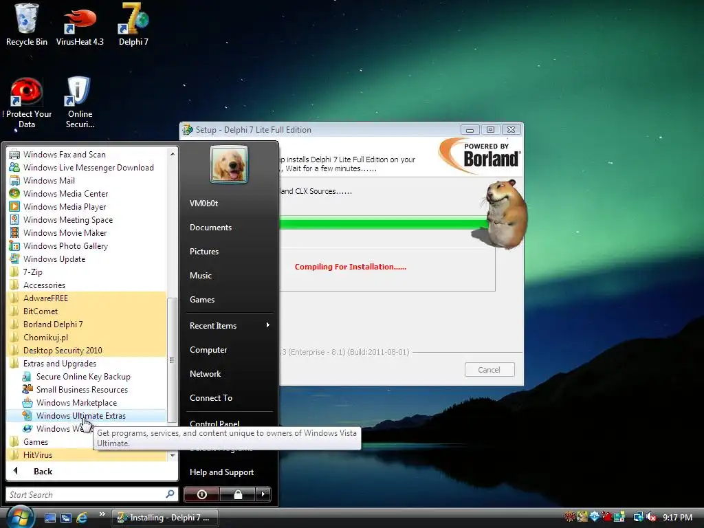Launch Windows Marketplace

pos(87,402)
